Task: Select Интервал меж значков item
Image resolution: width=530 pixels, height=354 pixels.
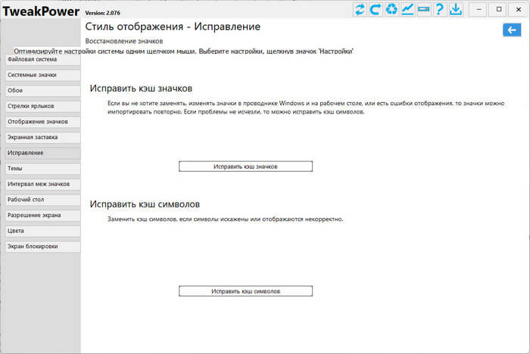Action: coord(42,184)
